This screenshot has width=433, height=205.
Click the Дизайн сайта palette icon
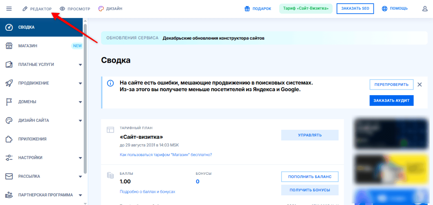tap(9, 120)
